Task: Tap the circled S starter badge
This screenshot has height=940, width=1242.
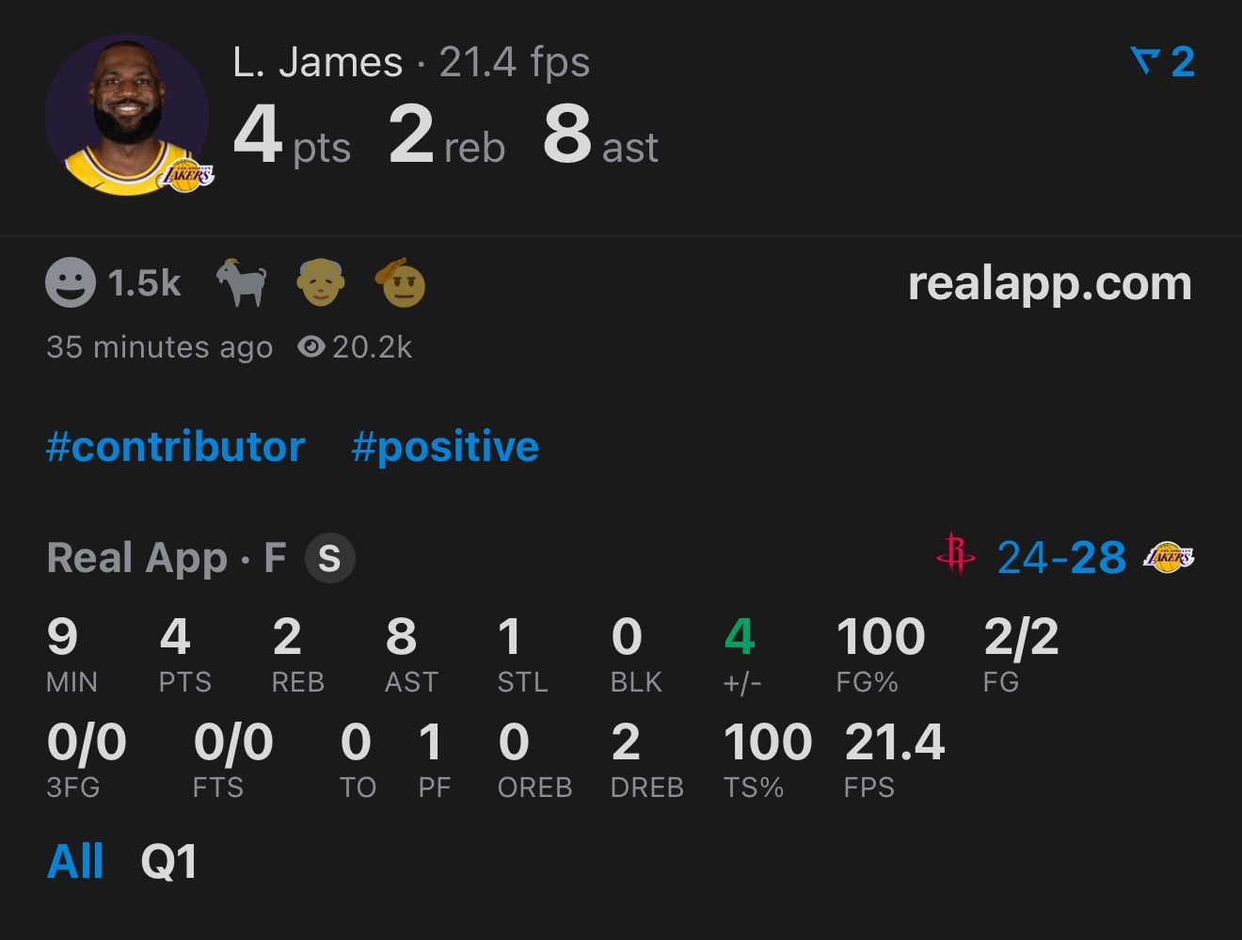Action: click(329, 558)
